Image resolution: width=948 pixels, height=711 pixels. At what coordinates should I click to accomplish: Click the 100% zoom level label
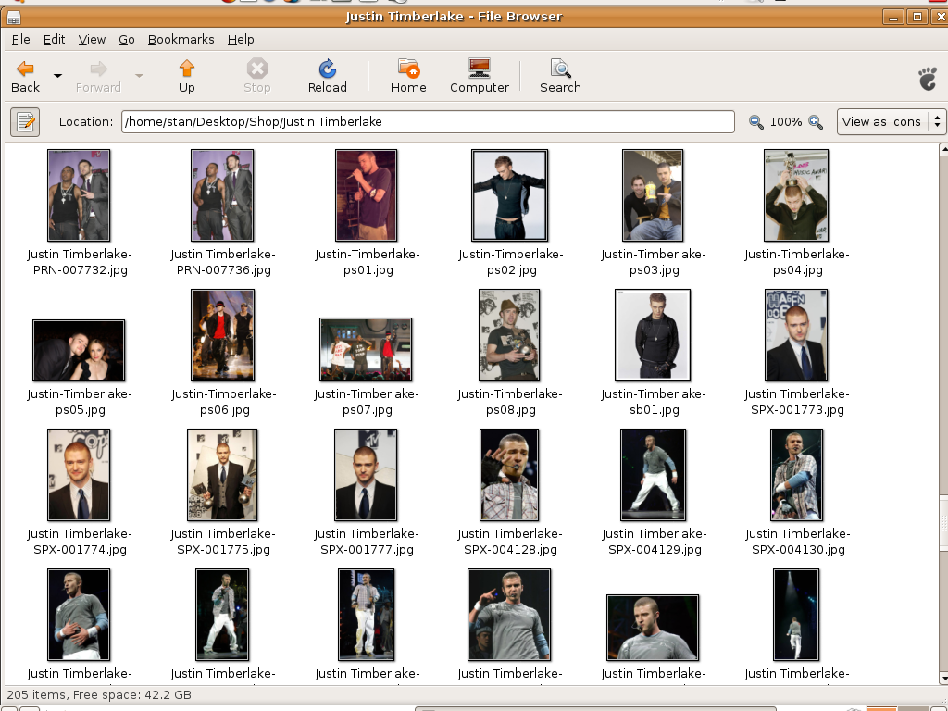coord(786,122)
